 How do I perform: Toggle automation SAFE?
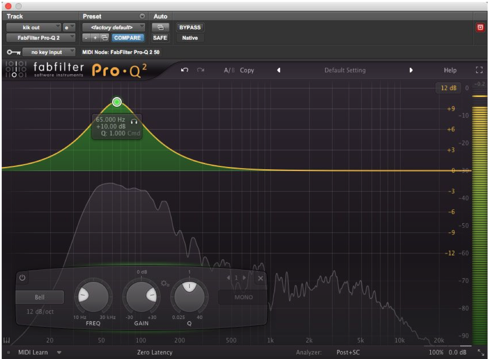160,38
